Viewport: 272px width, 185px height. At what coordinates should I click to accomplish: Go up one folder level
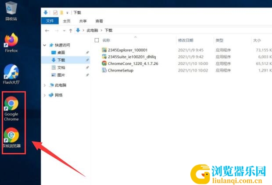pyautogui.click(x=71, y=31)
